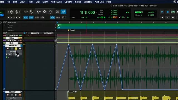Viewport: 178px width, 100px height.
Task: Click the Rewind transport button
Action: pyautogui.click(x=167, y=17)
